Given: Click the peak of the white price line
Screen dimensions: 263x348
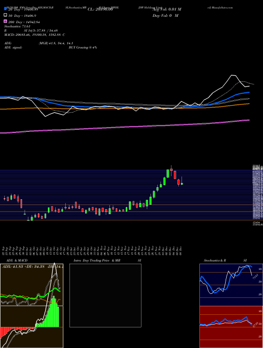Looking at the screenshot, I should (x=232, y=75).
